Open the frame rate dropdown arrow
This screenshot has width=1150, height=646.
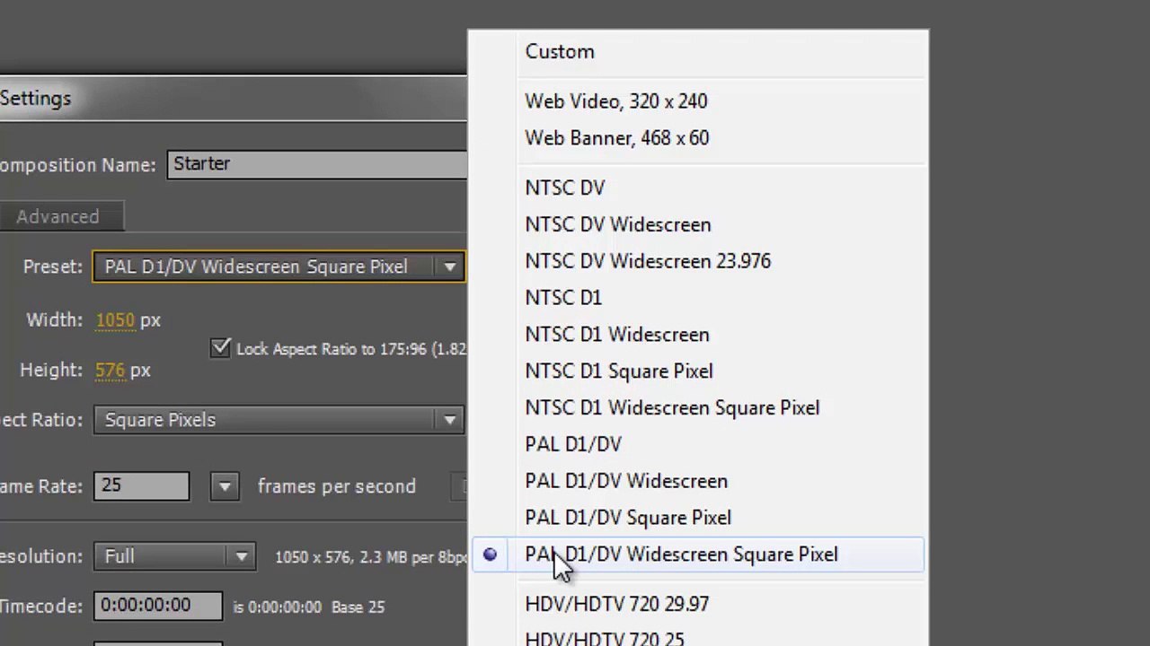tap(225, 486)
